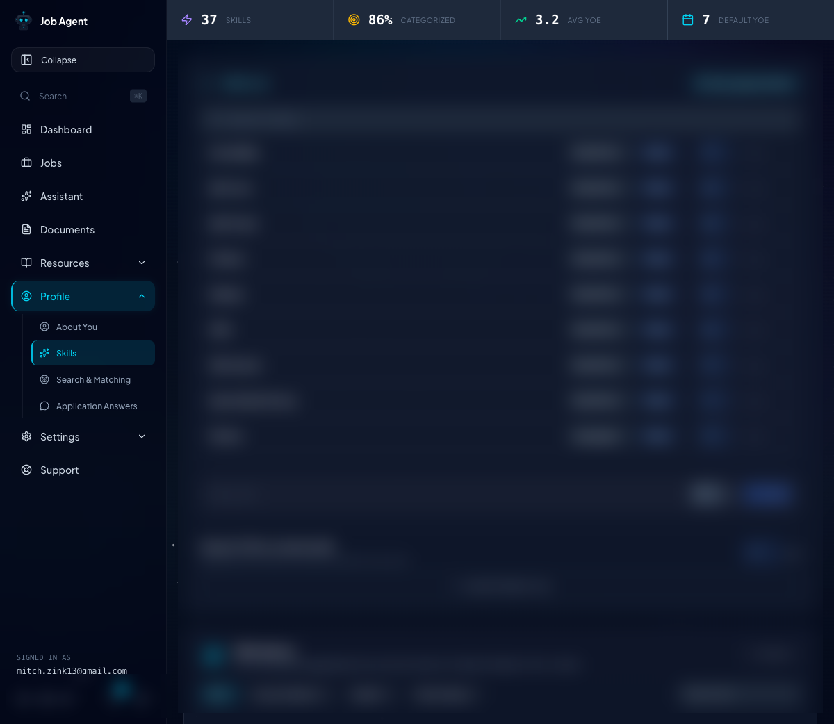The image size is (834, 724).
Task: Click the Documents file icon
Action: tap(26, 229)
